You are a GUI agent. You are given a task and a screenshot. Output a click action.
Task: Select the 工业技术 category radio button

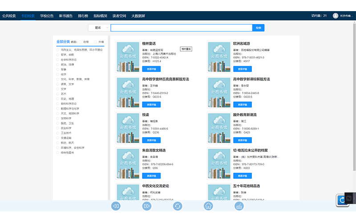point(57,133)
